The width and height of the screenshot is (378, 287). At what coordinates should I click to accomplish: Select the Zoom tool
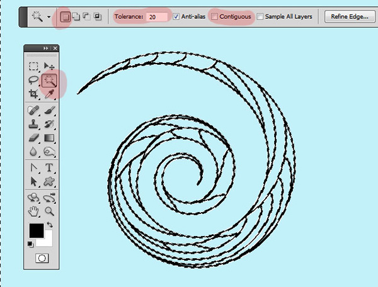click(x=49, y=211)
